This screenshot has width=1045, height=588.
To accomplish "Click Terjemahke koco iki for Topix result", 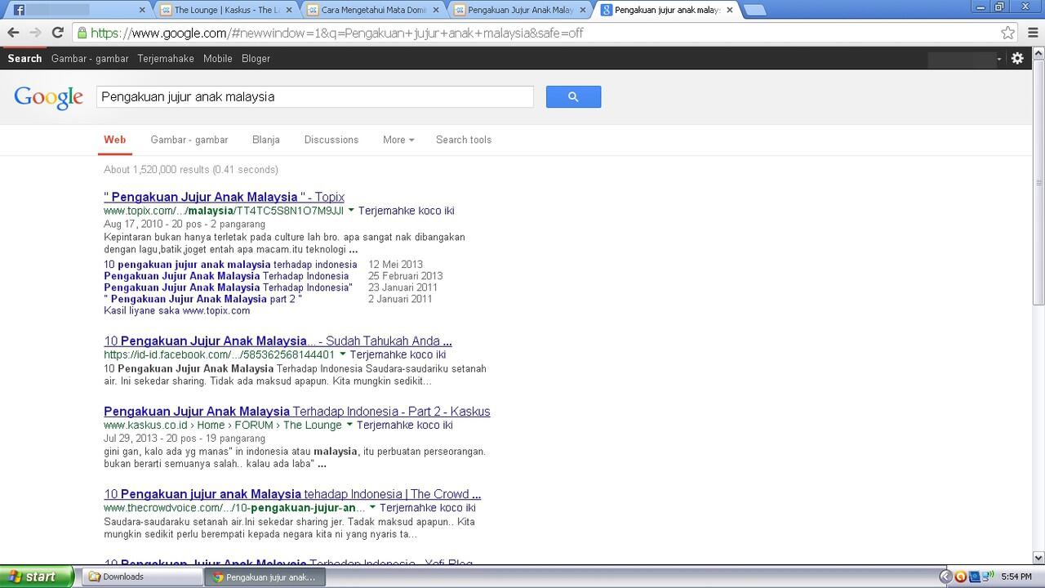I will pyautogui.click(x=407, y=211).
